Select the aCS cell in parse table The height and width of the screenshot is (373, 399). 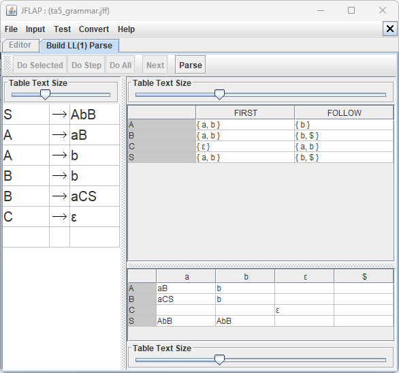[x=186, y=299]
